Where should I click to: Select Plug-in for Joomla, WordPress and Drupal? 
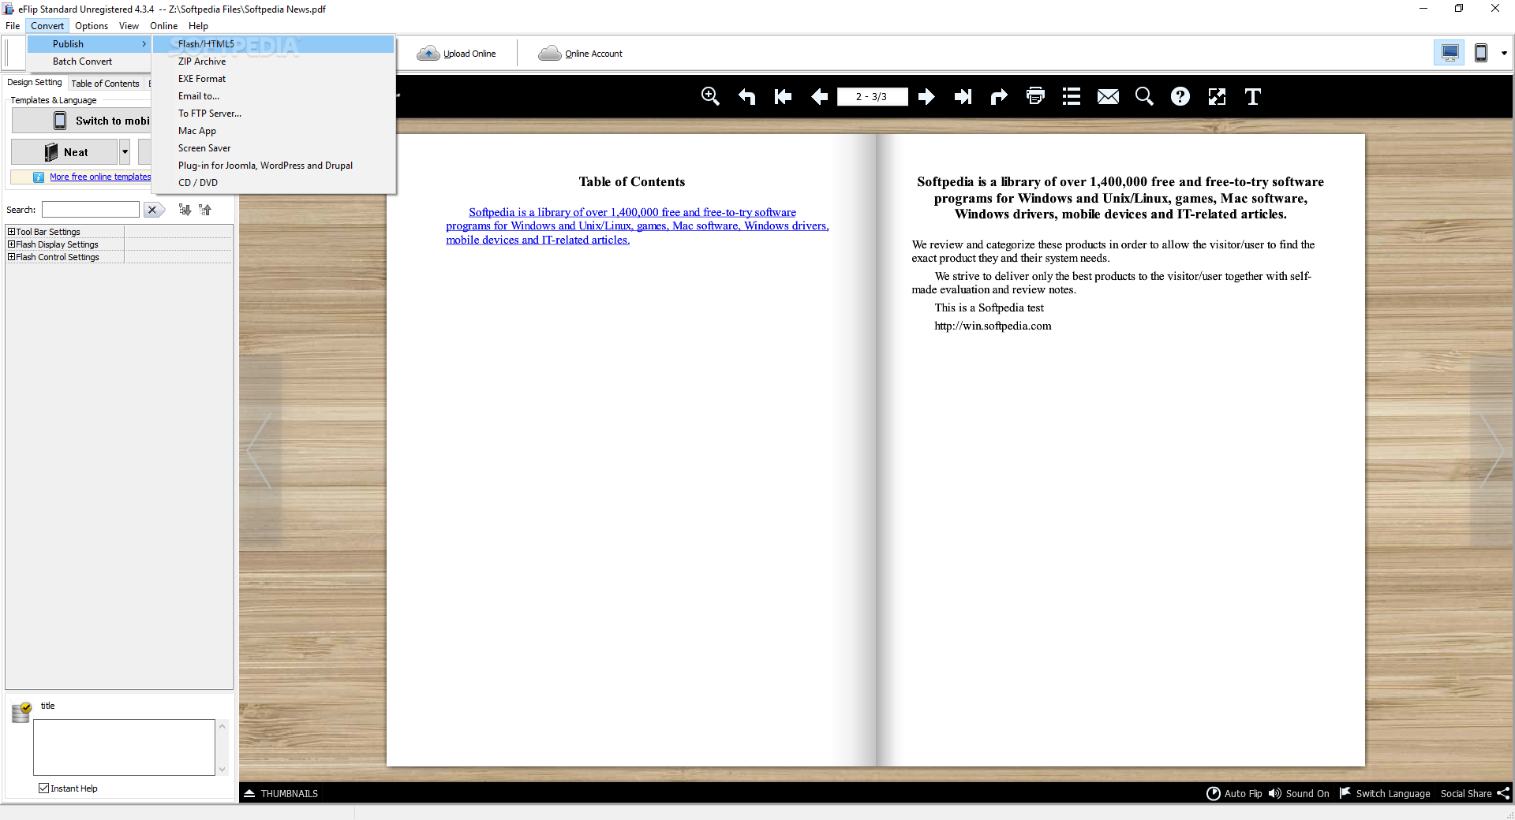click(x=273, y=166)
